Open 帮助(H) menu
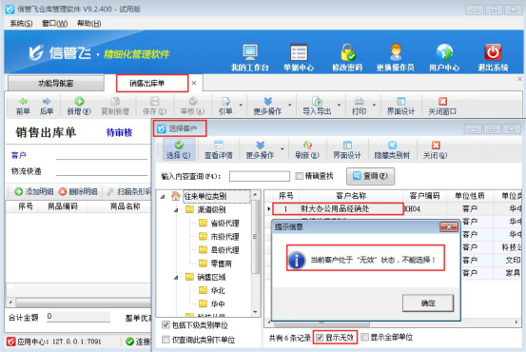The width and height of the screenshot is (526, 352). [x=88, y=23]
